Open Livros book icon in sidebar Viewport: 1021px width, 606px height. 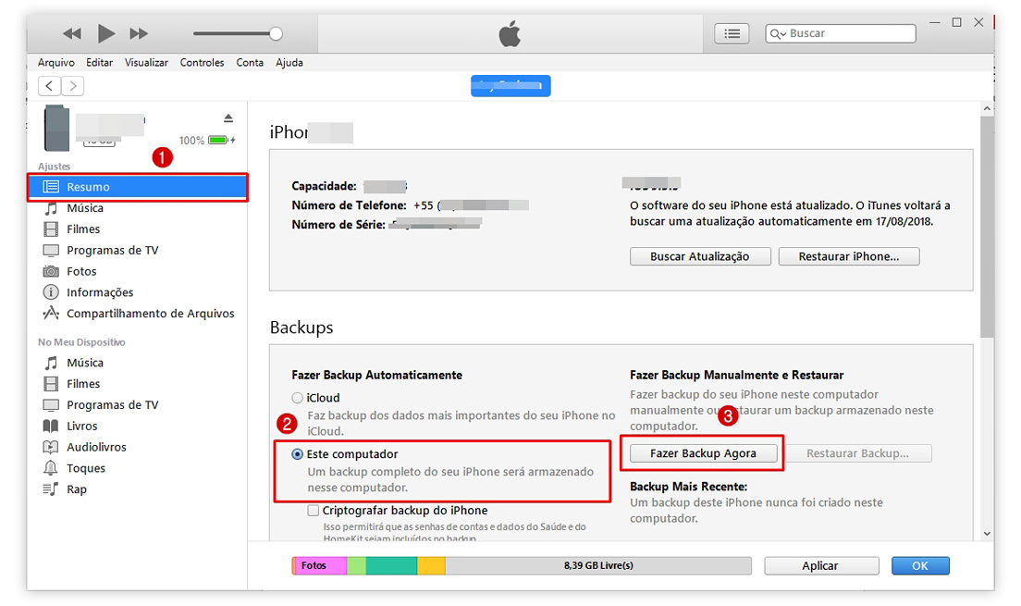(x=51, y=426)
